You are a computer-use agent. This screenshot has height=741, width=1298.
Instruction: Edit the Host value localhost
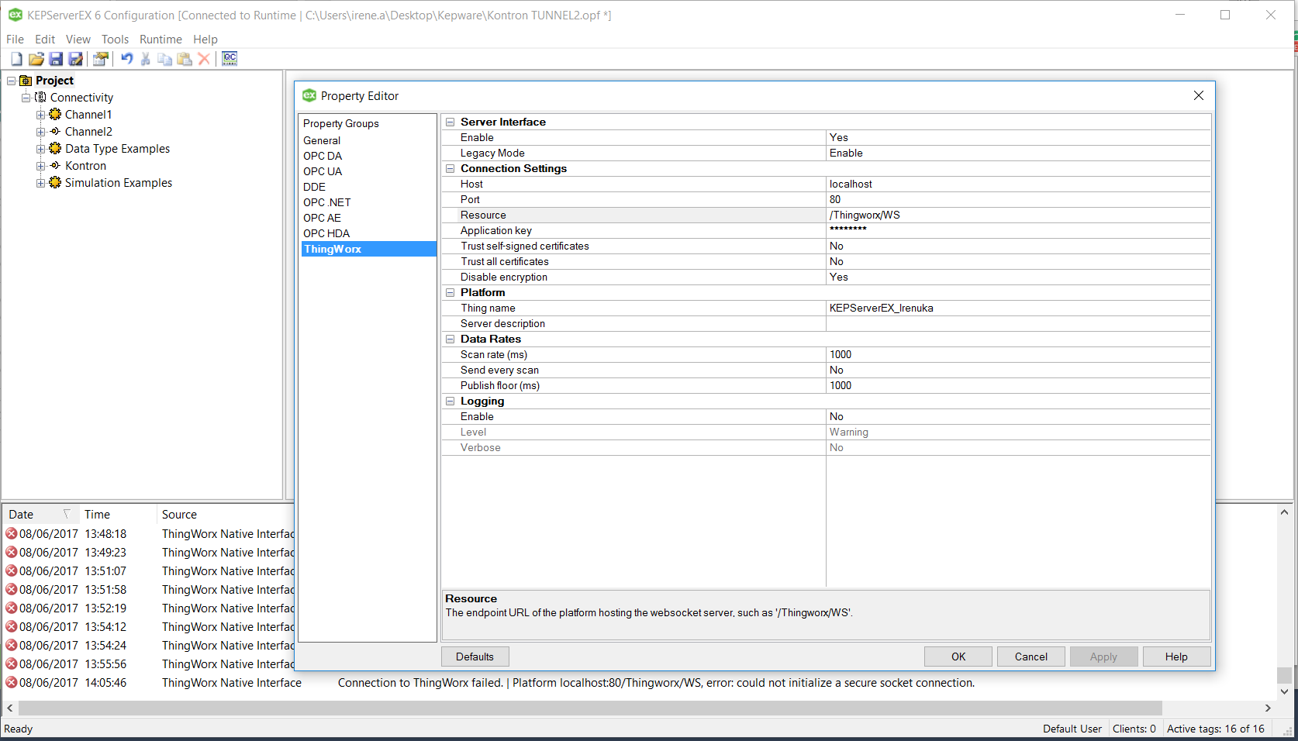(1018, 184)
